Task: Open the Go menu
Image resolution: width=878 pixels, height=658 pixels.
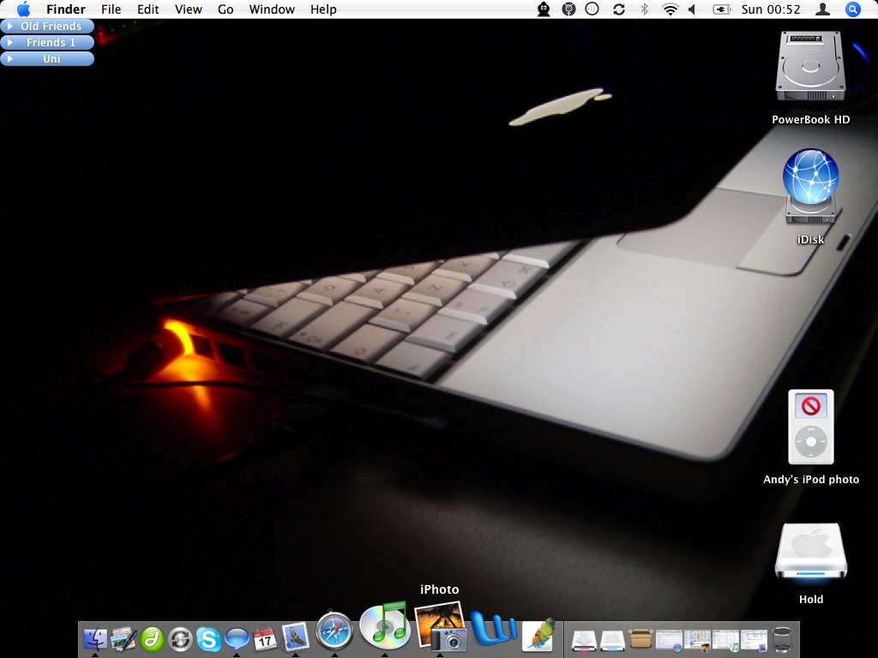Action: [226, 9]
